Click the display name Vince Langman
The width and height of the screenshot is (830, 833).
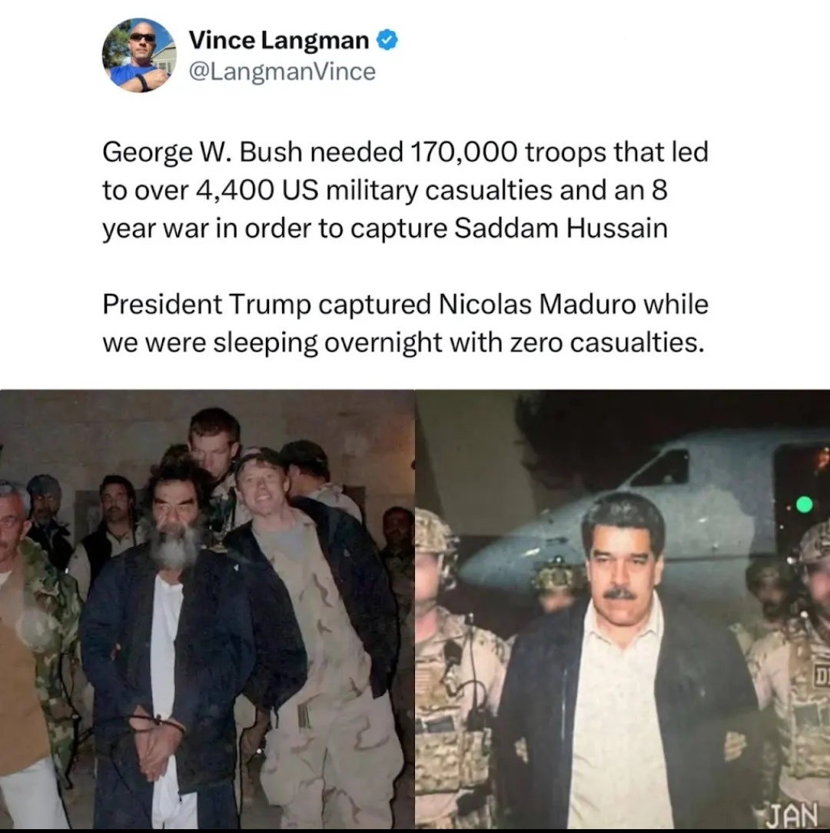tap(279, 40)
